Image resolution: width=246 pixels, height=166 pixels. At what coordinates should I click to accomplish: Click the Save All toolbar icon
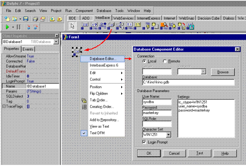[35, 19]
